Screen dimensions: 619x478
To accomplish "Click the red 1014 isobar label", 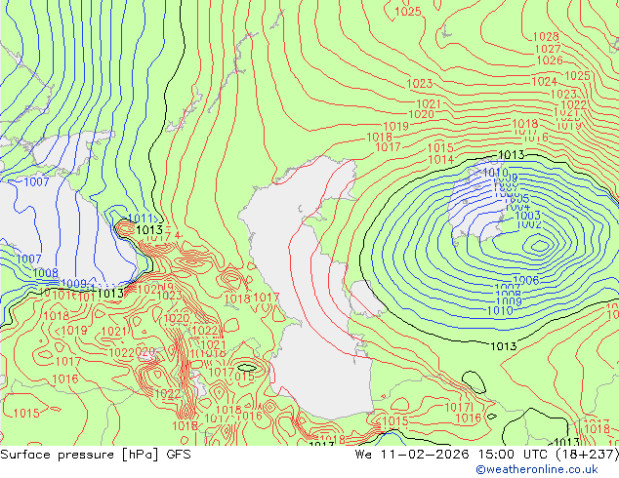I will click(x=441, y=159).
